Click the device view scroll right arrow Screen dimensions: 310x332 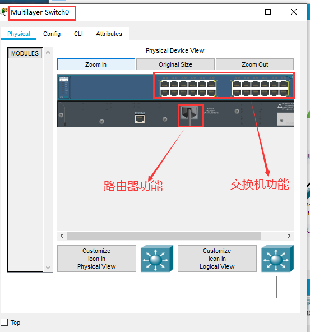pos(289,236)
